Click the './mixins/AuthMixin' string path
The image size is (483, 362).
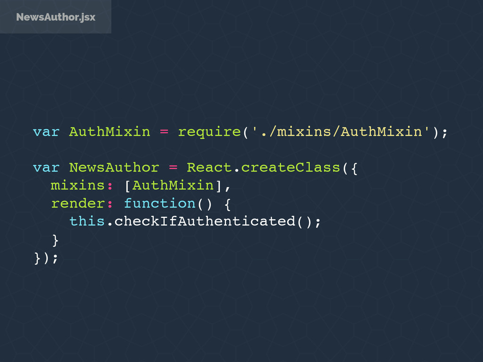[341, 132]
